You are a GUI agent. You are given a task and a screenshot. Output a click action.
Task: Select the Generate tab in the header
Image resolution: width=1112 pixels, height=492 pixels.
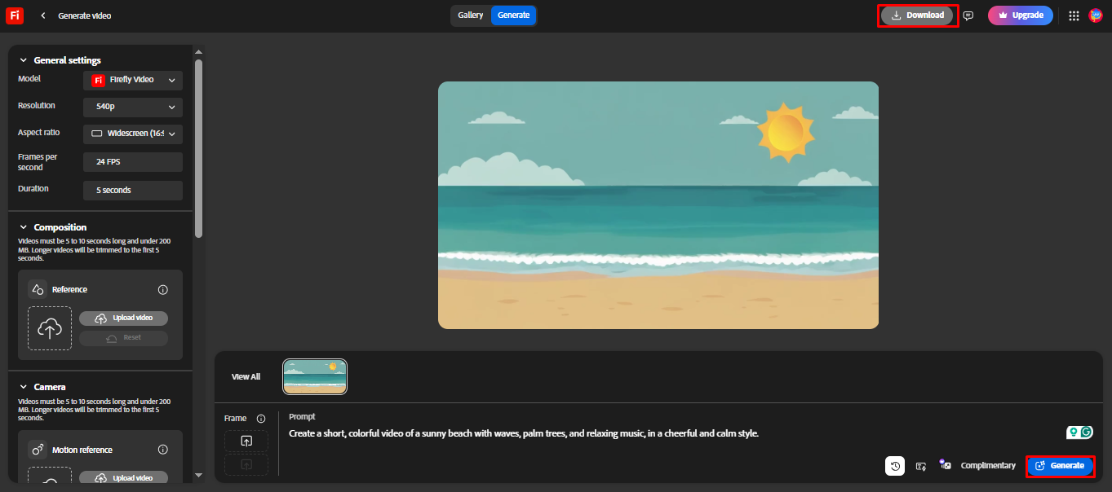click(x=513, y=15)
